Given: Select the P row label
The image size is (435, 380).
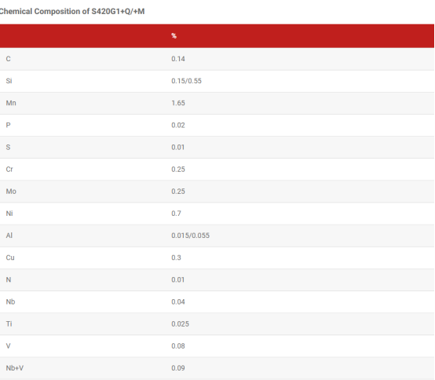Looking at the screenshot, I should point(9,125).
